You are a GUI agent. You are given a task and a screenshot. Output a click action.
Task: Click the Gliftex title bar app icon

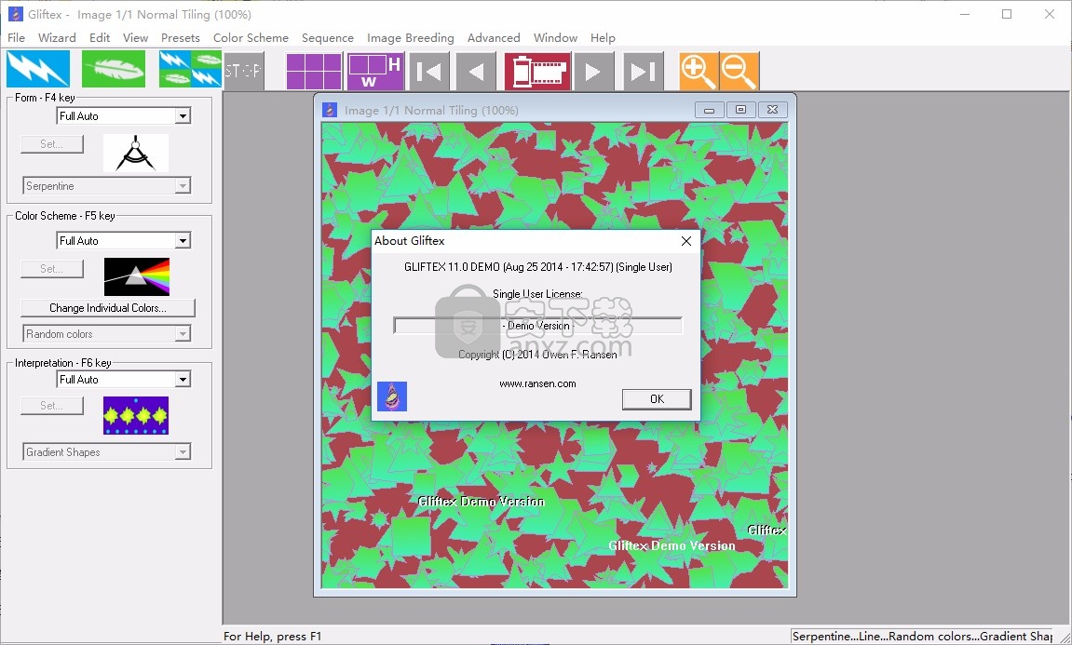pos(15,14)
